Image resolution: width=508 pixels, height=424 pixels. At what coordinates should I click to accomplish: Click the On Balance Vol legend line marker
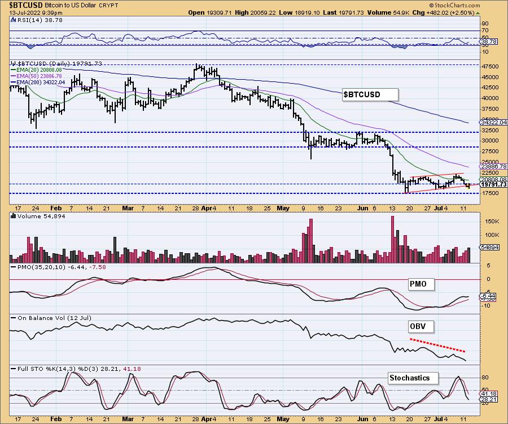(14, 318)
